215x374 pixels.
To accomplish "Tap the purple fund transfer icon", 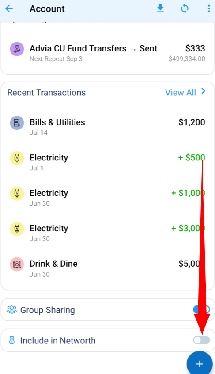I will (17, 49).
